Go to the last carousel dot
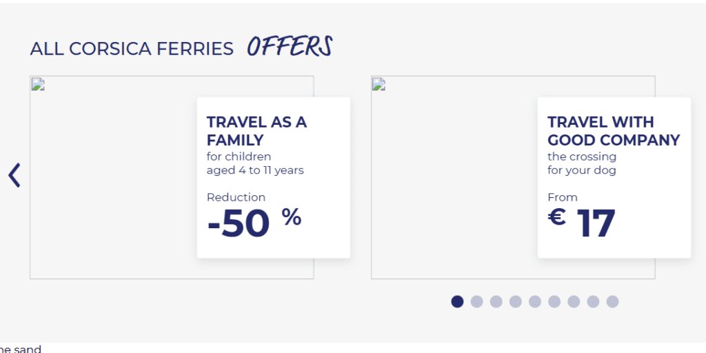Viewport: 706px width, 353px height. click(x=612, y=301)
